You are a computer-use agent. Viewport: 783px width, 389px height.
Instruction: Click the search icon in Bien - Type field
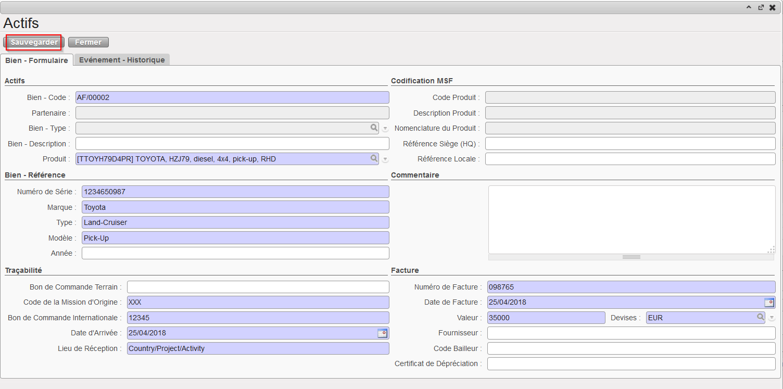pos(374,128)
